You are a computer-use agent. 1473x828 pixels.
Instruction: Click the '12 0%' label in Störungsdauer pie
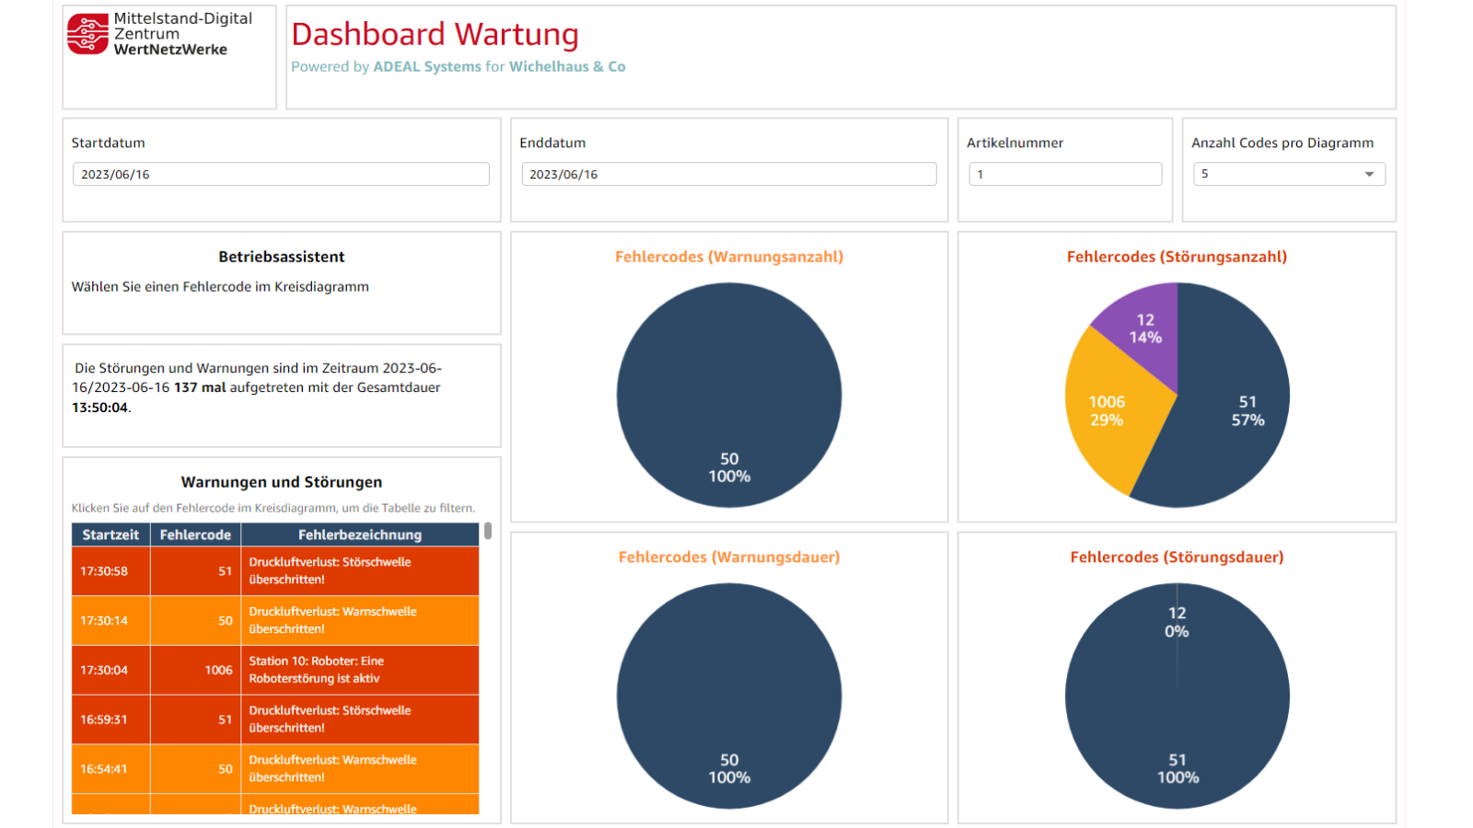point(1177,623)
